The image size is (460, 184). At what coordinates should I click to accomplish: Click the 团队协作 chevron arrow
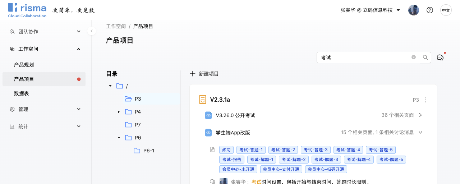pos(79,32)
